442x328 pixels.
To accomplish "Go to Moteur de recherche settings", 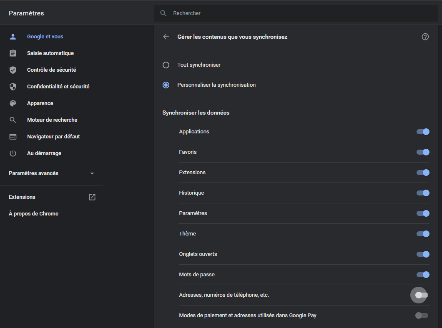I will click(52, 120).
